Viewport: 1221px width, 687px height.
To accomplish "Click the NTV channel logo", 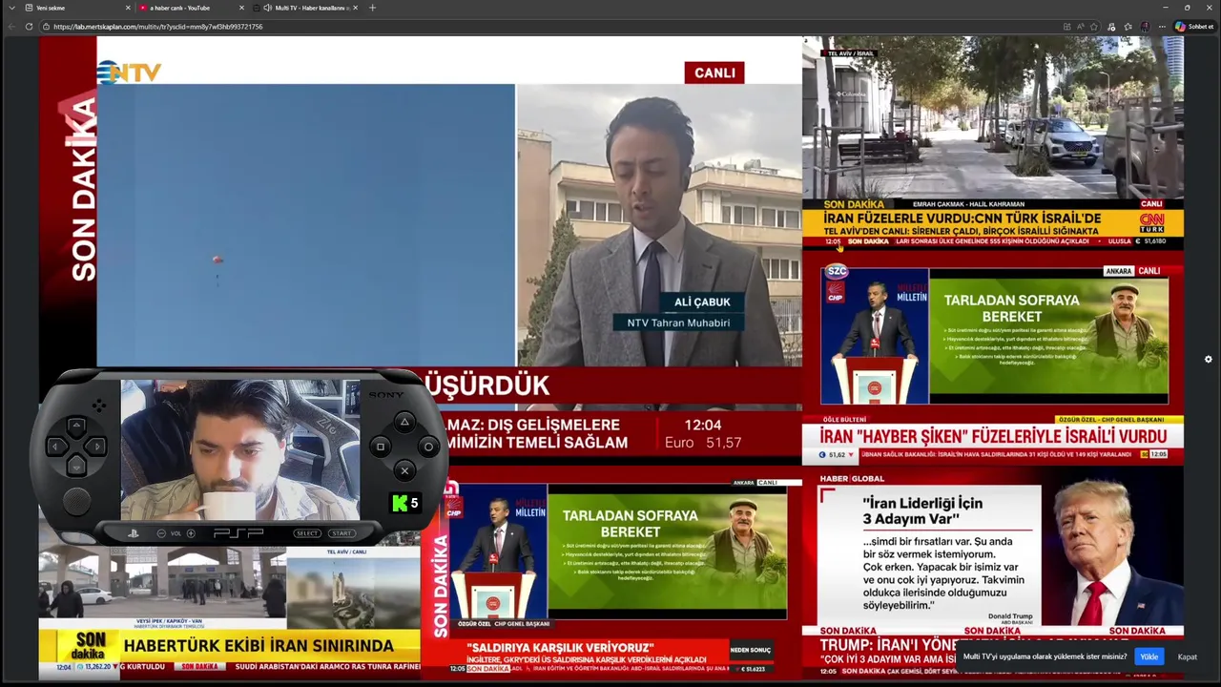I will (129, 73).
